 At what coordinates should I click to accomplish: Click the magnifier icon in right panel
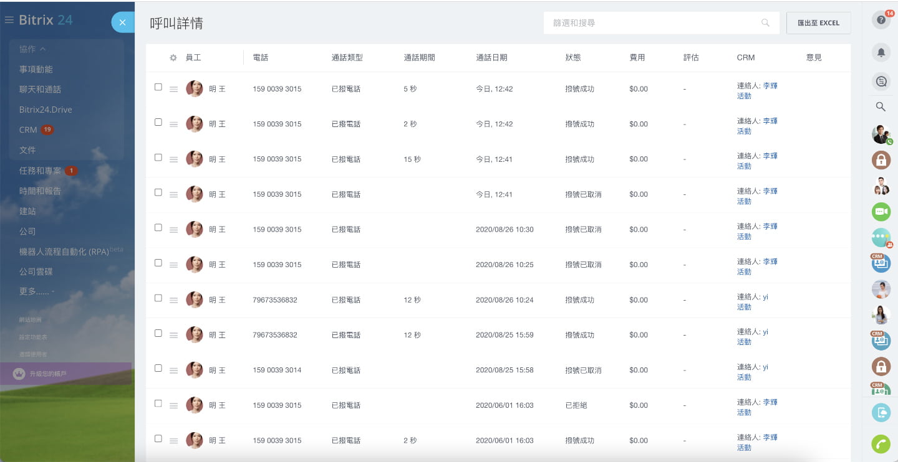click(x=881, y=107)
